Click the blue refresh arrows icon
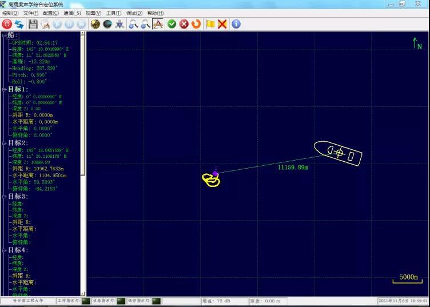This screenshot has width=430, height=307. point(19,24)
